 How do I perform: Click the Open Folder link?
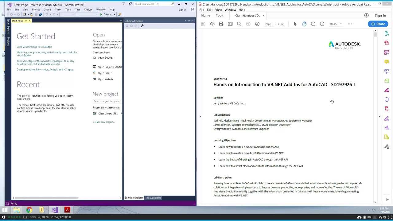pos(105,73)
